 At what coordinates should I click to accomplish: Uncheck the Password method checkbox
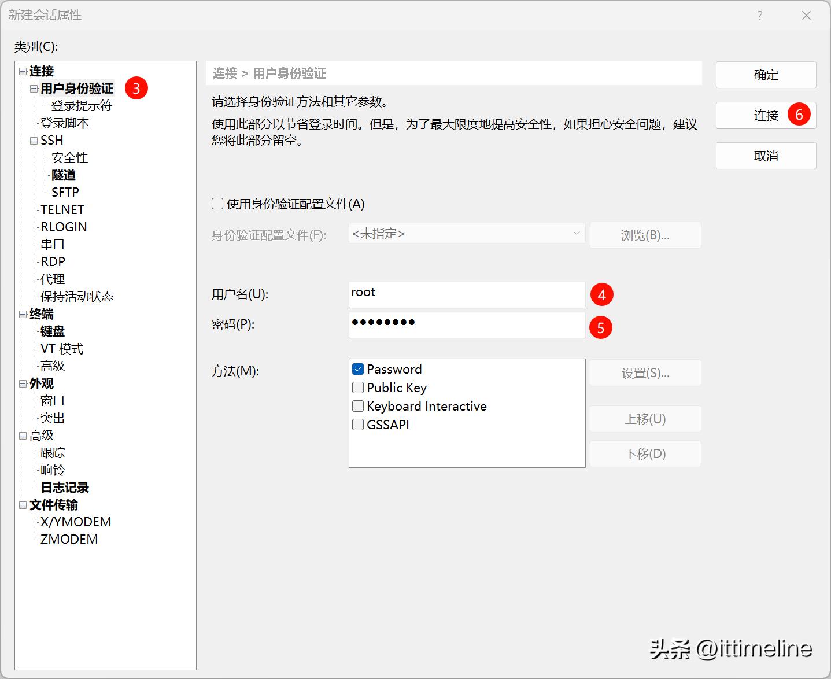[358, 369]
